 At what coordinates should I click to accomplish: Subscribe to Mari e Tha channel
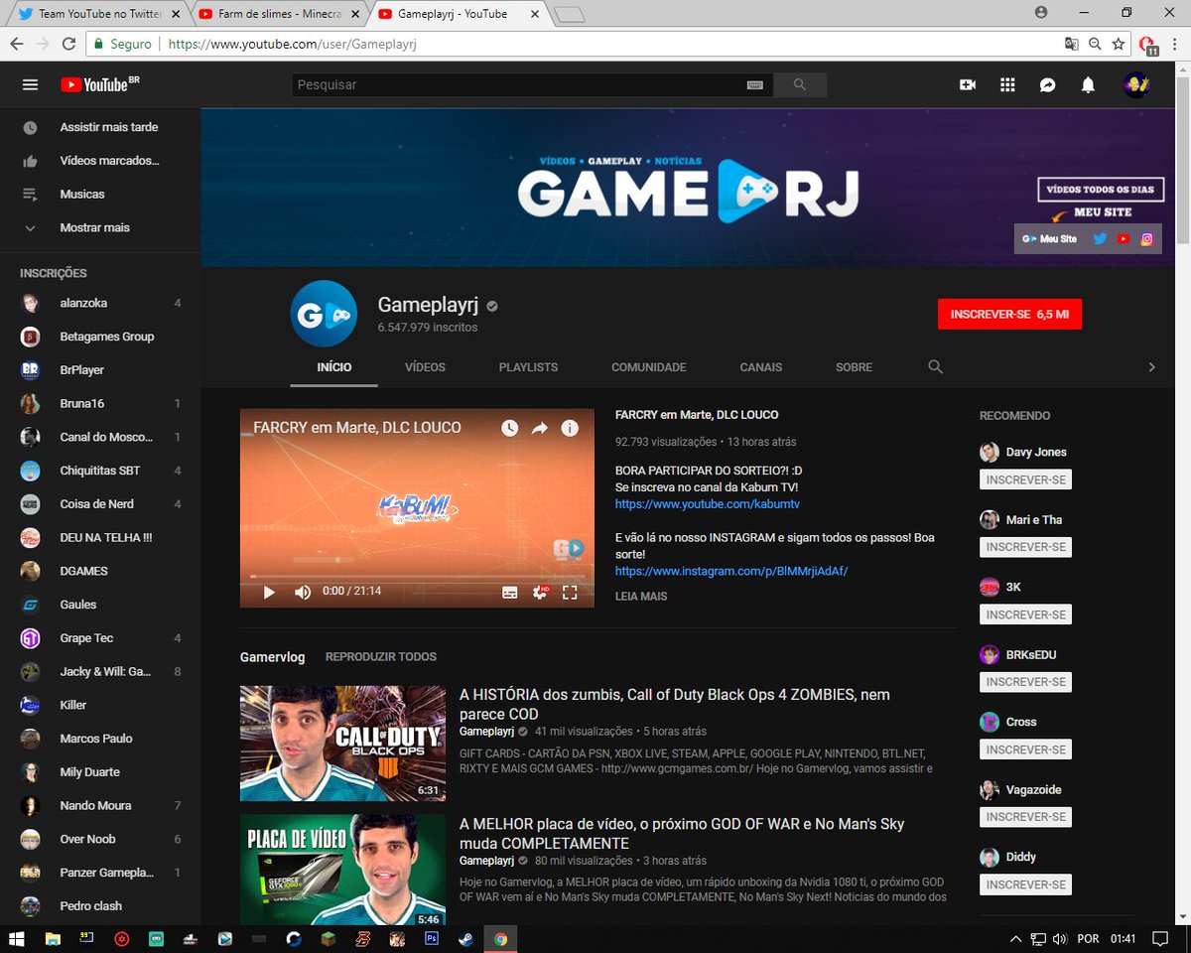pos(1025,547)
